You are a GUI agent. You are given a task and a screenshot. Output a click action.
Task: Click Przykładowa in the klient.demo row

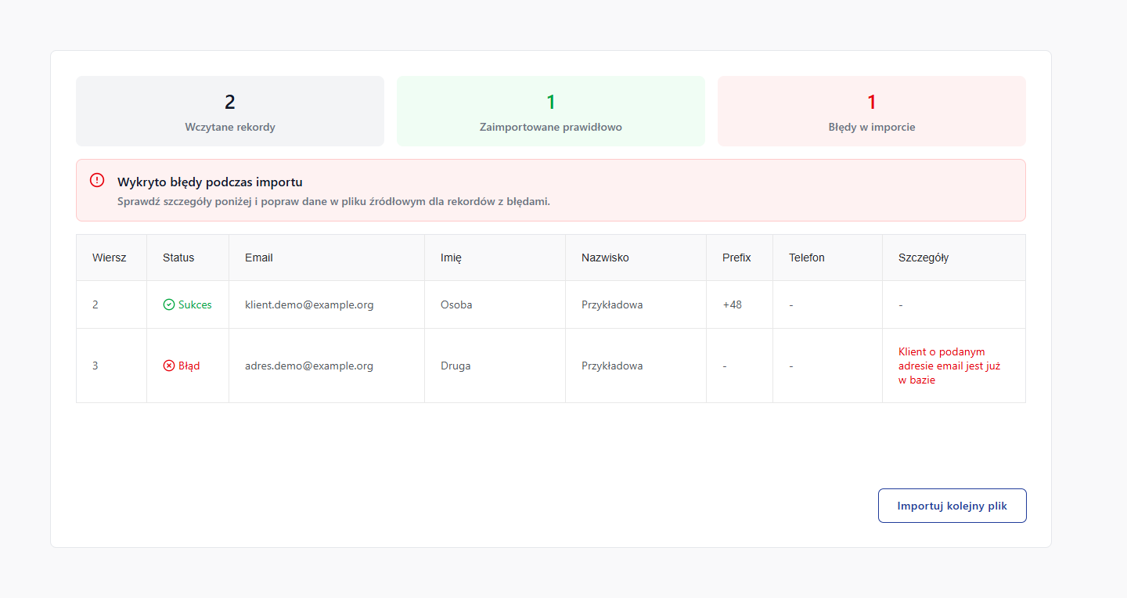(612, 304)
